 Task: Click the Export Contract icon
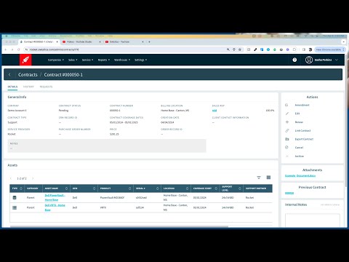coord(287,139)
